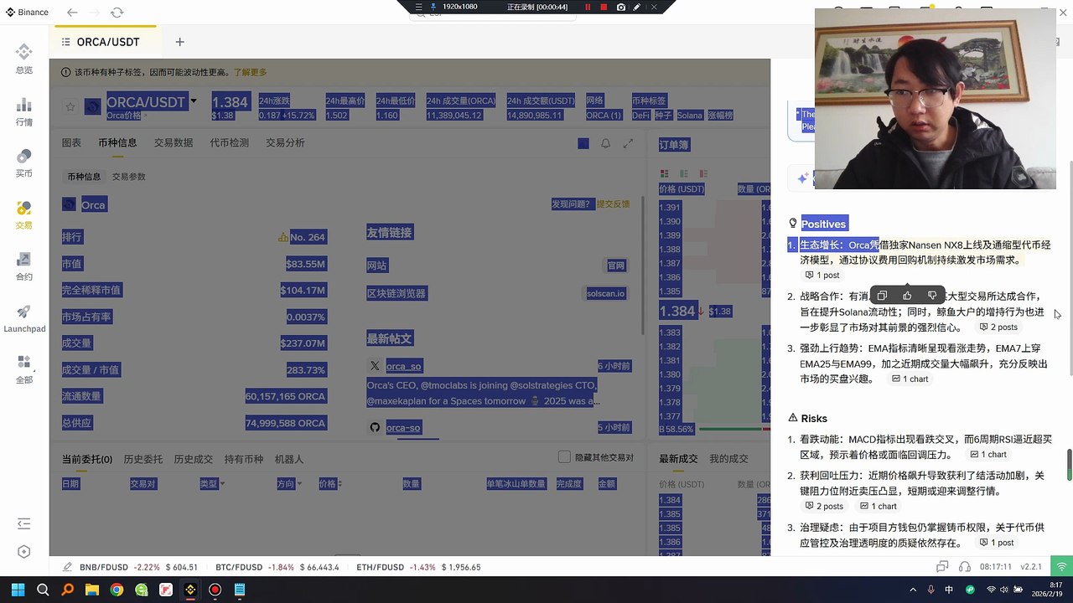Open the '1 chart' source under 强劲上行趋势
The image size is (1073, 603).
[x=910, y=379]
